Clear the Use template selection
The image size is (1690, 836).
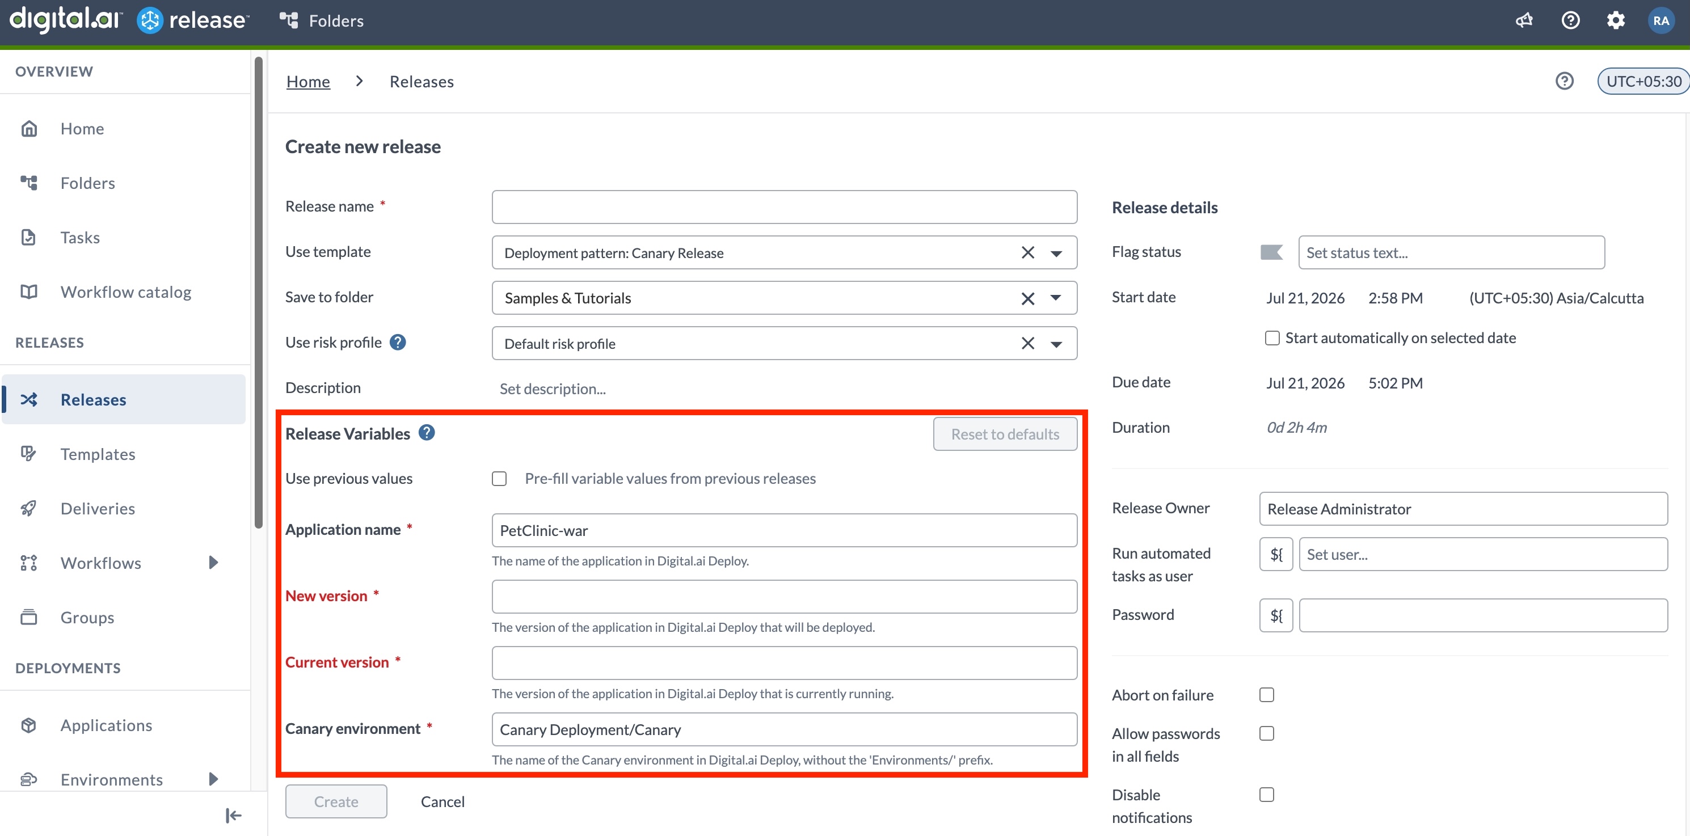1027,252
